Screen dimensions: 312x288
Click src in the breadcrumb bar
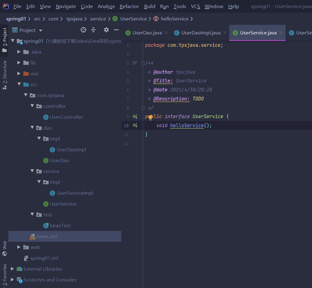pos(37,19)
